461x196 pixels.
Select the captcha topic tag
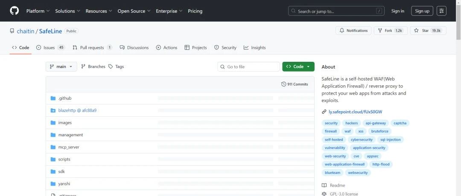click(x=400, y=123)
